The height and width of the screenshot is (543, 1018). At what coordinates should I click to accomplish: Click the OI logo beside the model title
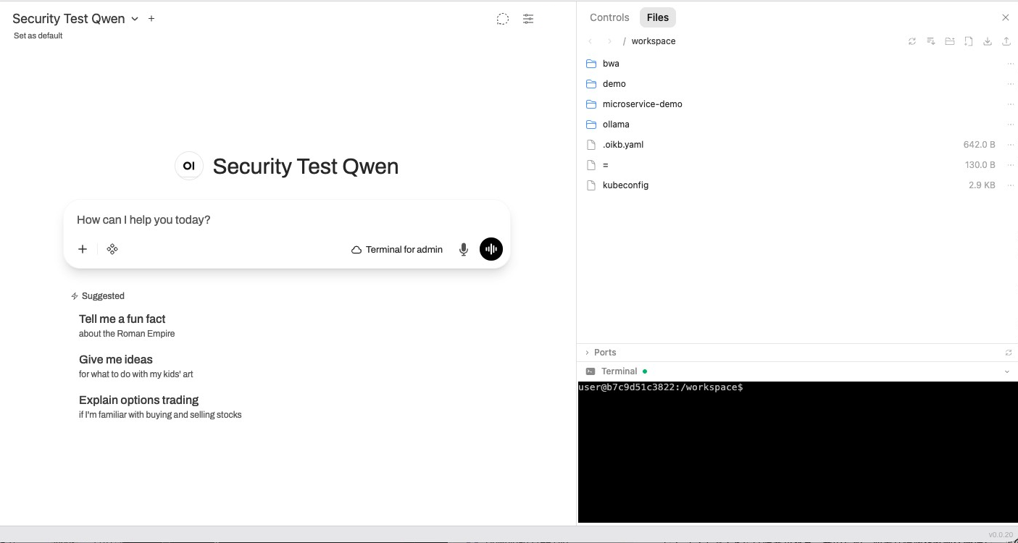point(189,166)
